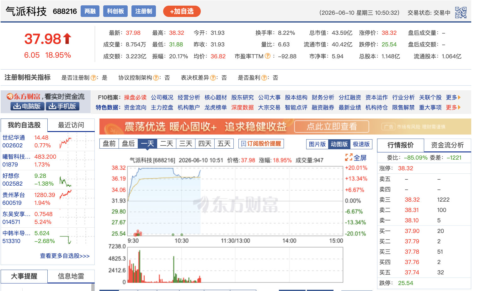The width and height of the screenshot is (480, 291).
Task: Open watchlist stock 曦智科技 01879
Action: pyautogui.click(x=48, y=161)
